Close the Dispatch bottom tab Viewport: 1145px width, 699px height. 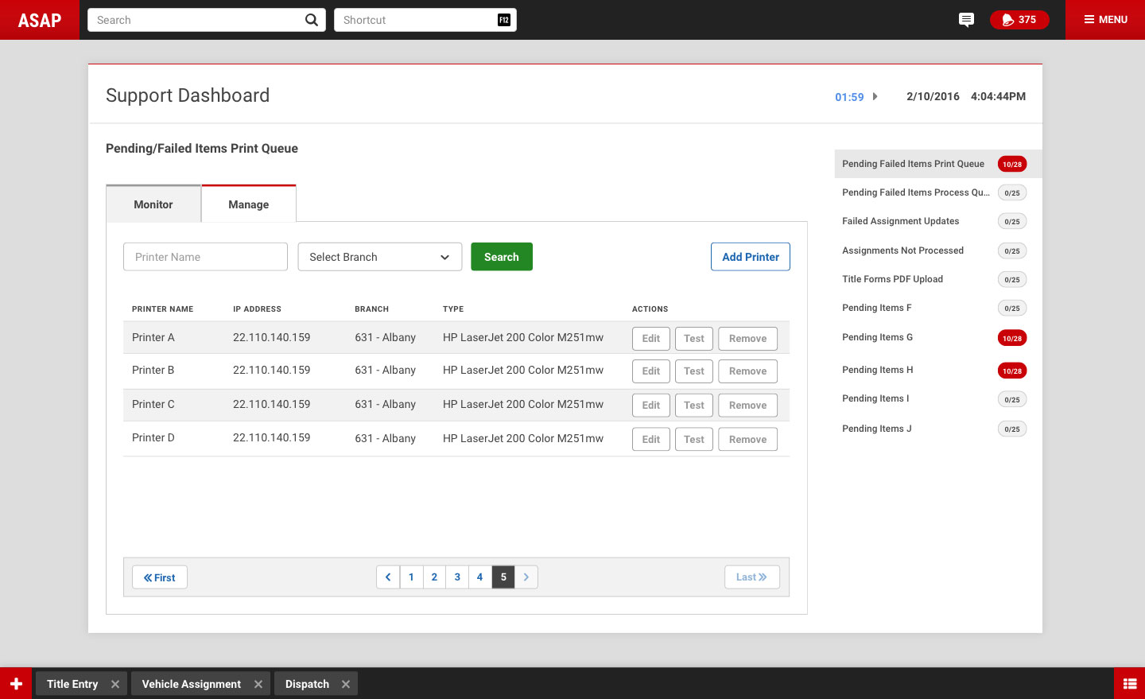[x=346, y=684]
